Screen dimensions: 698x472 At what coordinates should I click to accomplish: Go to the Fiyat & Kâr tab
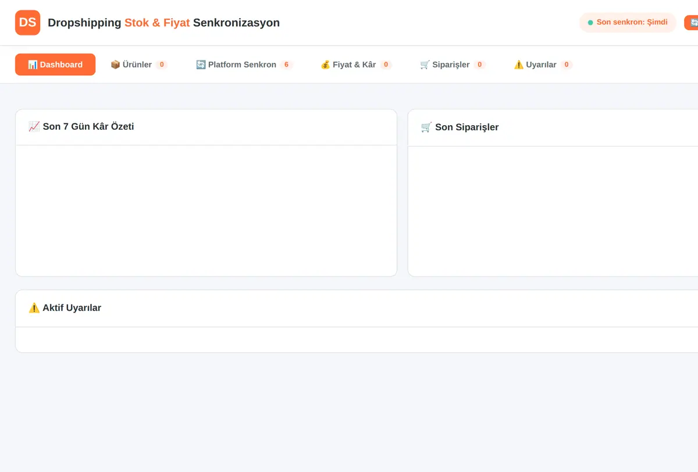tap(357, 65)
